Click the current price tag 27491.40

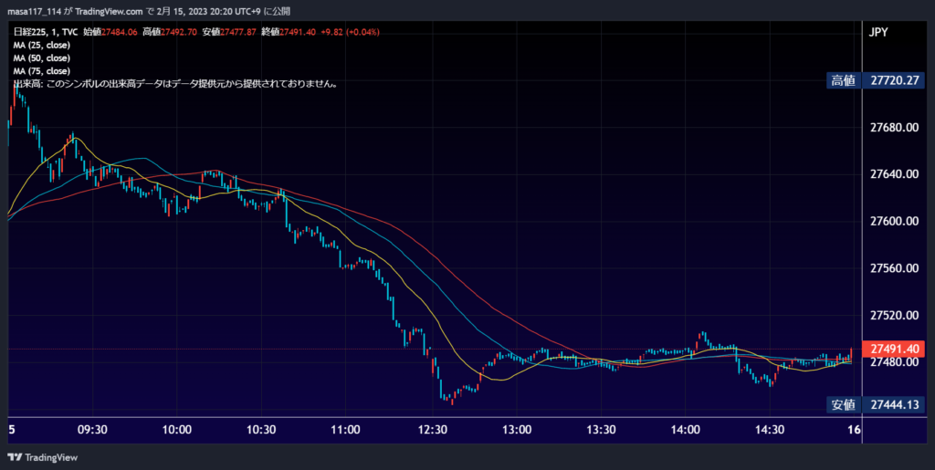point(894,349)
